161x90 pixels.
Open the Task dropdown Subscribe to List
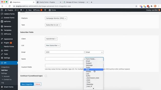tap(53, 25)
